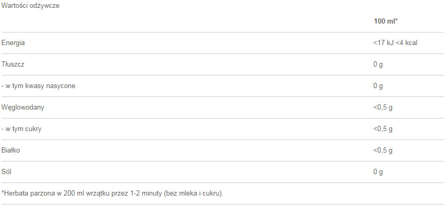Select the Białko "<0,5 g" value
This screenshot has height=205, width=444.
point(383,150)
